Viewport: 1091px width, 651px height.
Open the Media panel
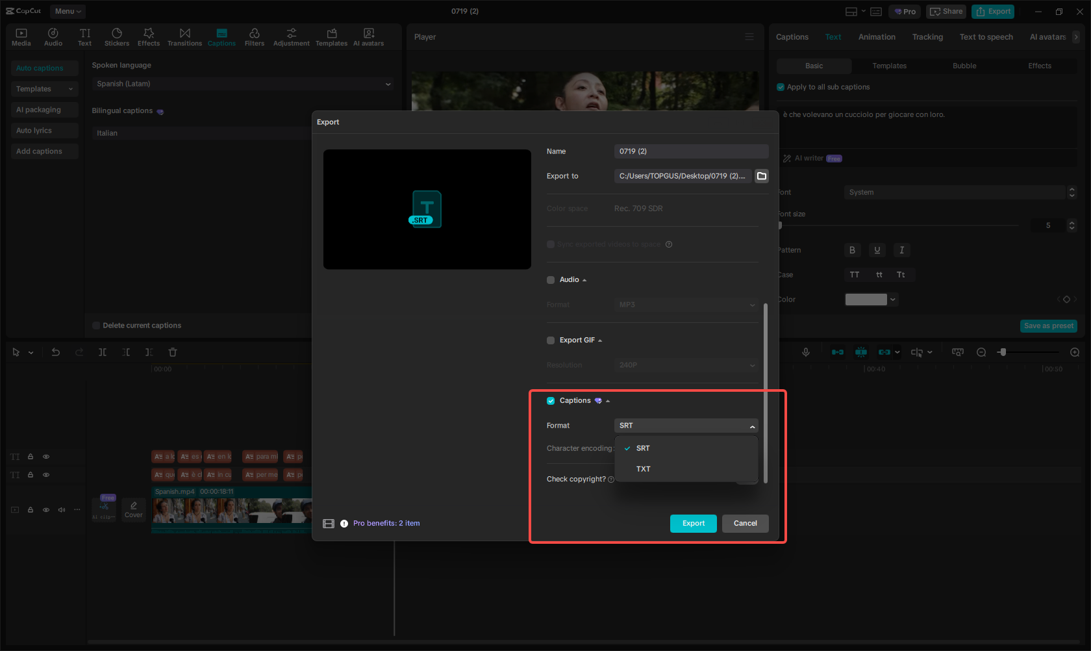click(21, 36)
